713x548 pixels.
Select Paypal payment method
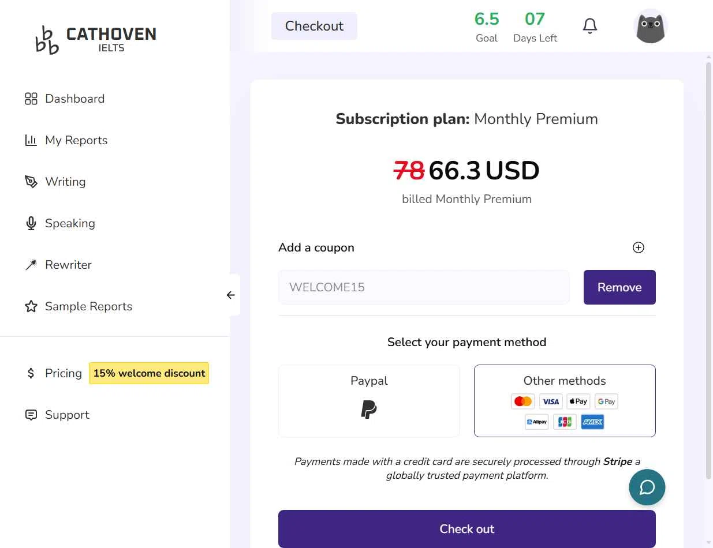(369, 401)
